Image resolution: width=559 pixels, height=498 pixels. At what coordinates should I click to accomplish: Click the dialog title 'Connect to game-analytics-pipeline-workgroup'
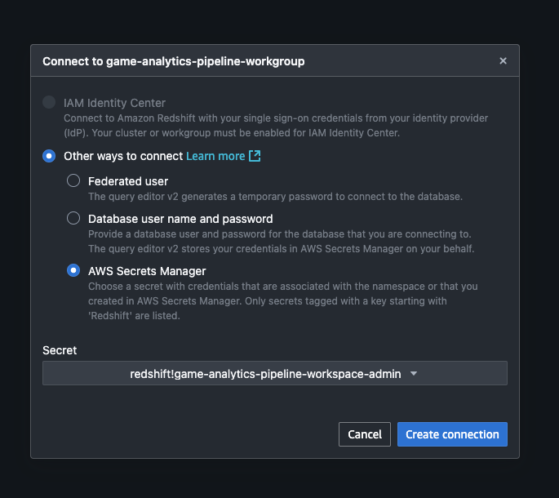(x=174, y=61)
